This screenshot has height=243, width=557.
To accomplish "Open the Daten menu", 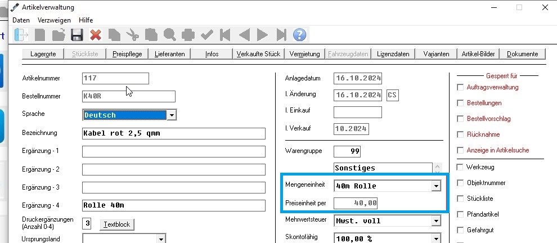I will point(21,20).
